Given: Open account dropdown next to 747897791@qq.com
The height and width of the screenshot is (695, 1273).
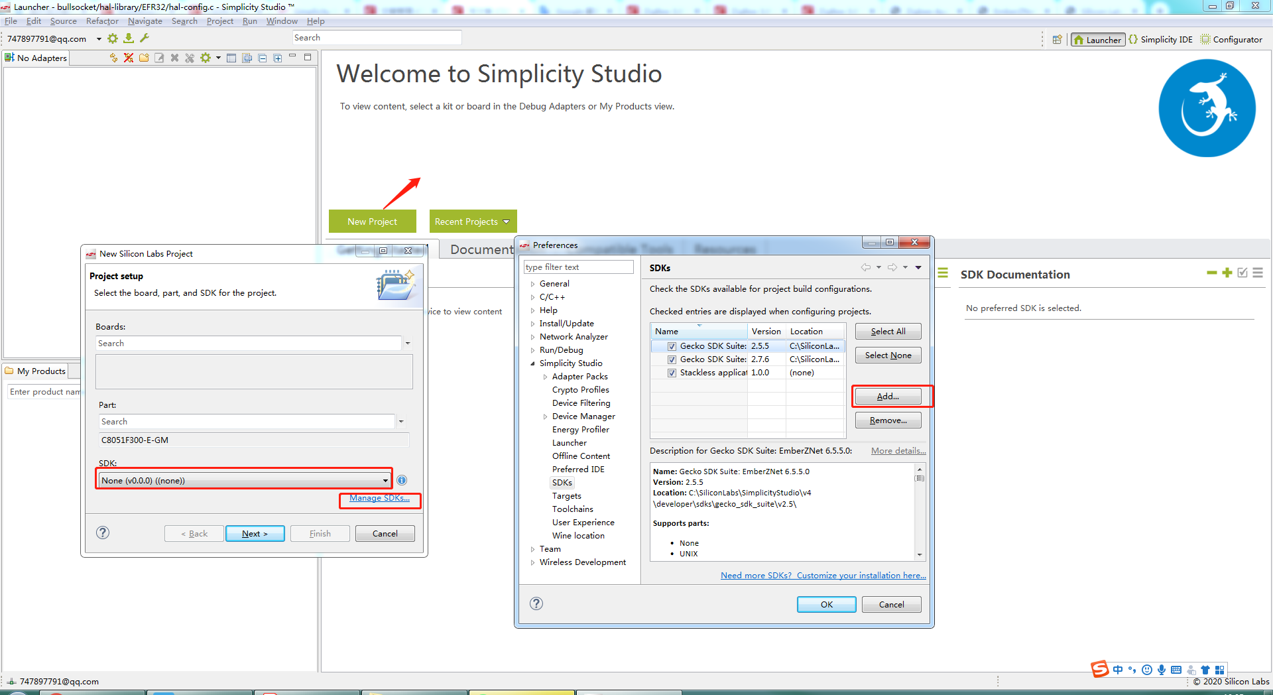Looking at the screenshot, I should click(99, 39).
